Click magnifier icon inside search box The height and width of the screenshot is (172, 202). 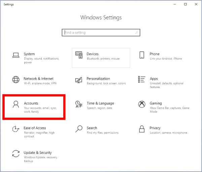pyautogui.click(x=136, y=33)
